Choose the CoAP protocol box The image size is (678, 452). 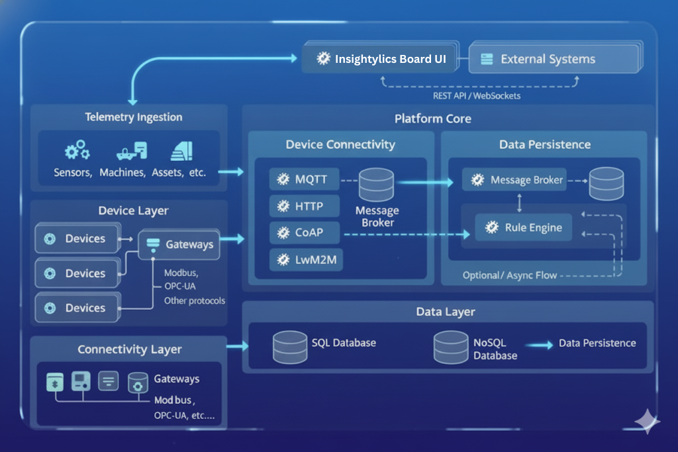pyautogui.click(x=305, y=233)
